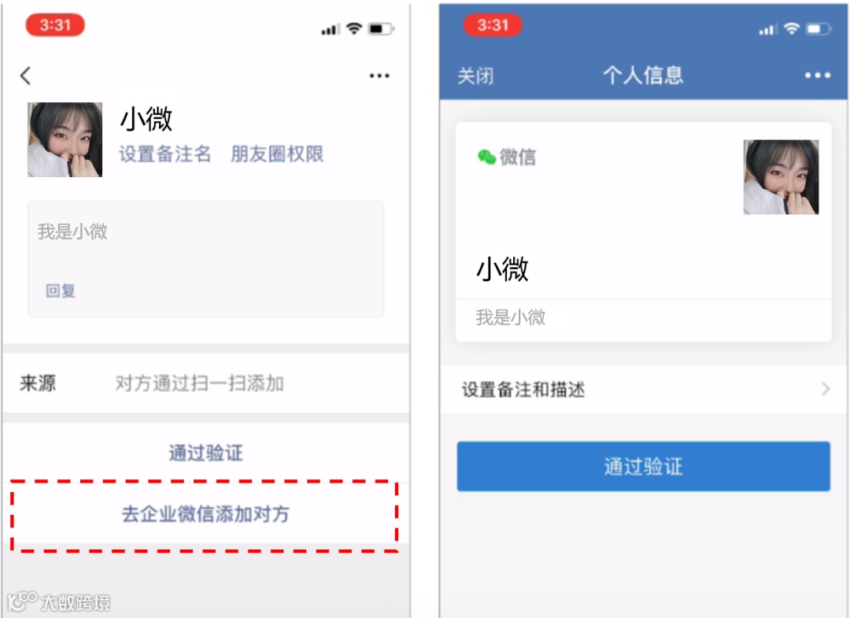850x618 pixels.
Task: Tap the red 3:31 time indicator on right
Action: pyautogui.click(x=493, y=25)
